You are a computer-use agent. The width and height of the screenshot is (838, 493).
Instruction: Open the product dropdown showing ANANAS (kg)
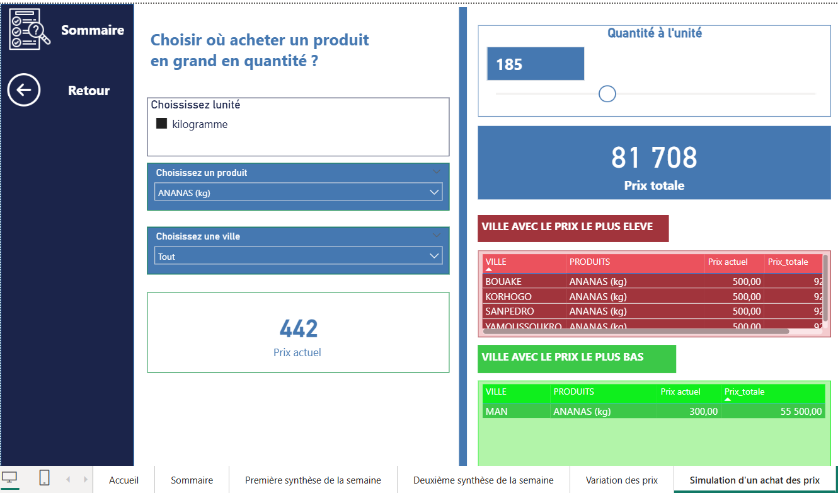pyautogui.click(x=299, y=192)
